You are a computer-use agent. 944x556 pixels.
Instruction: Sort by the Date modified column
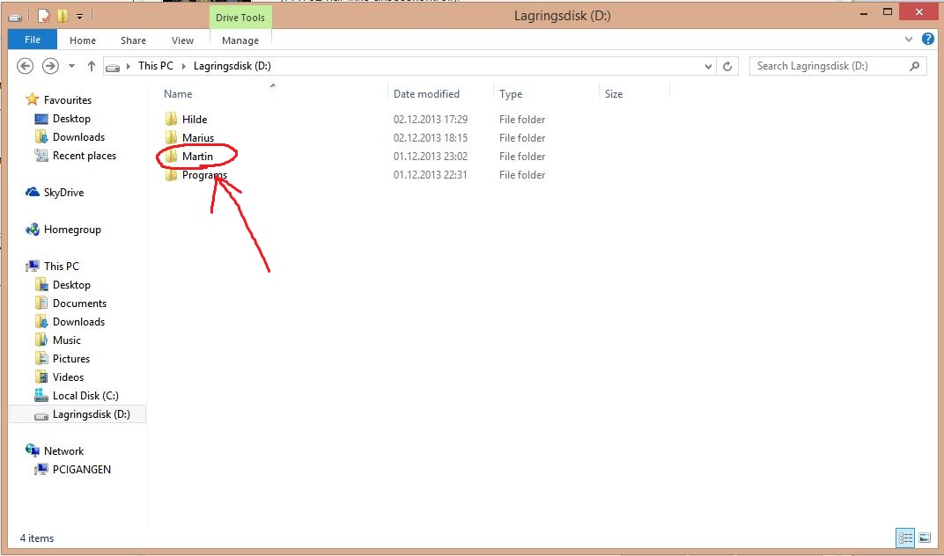click(426, 94)
